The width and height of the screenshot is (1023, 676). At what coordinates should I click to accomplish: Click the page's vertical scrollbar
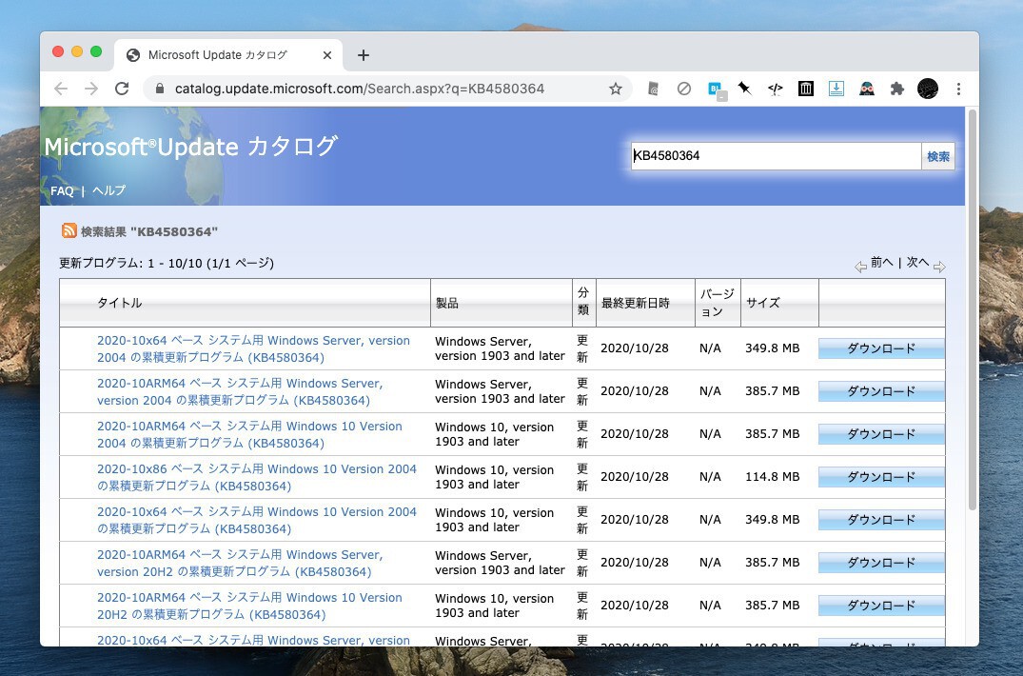coord(972,314)
